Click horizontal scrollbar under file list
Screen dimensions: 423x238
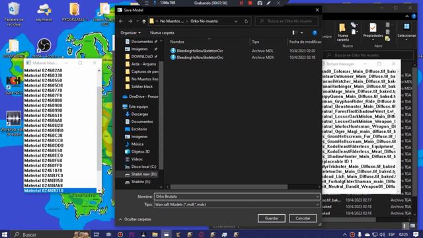[x=229, y=186]
